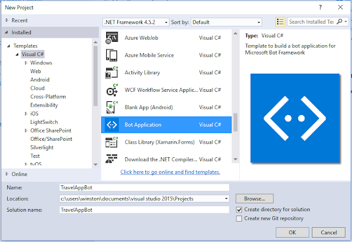Click the Solution name input field

click(x=144, y=210)
